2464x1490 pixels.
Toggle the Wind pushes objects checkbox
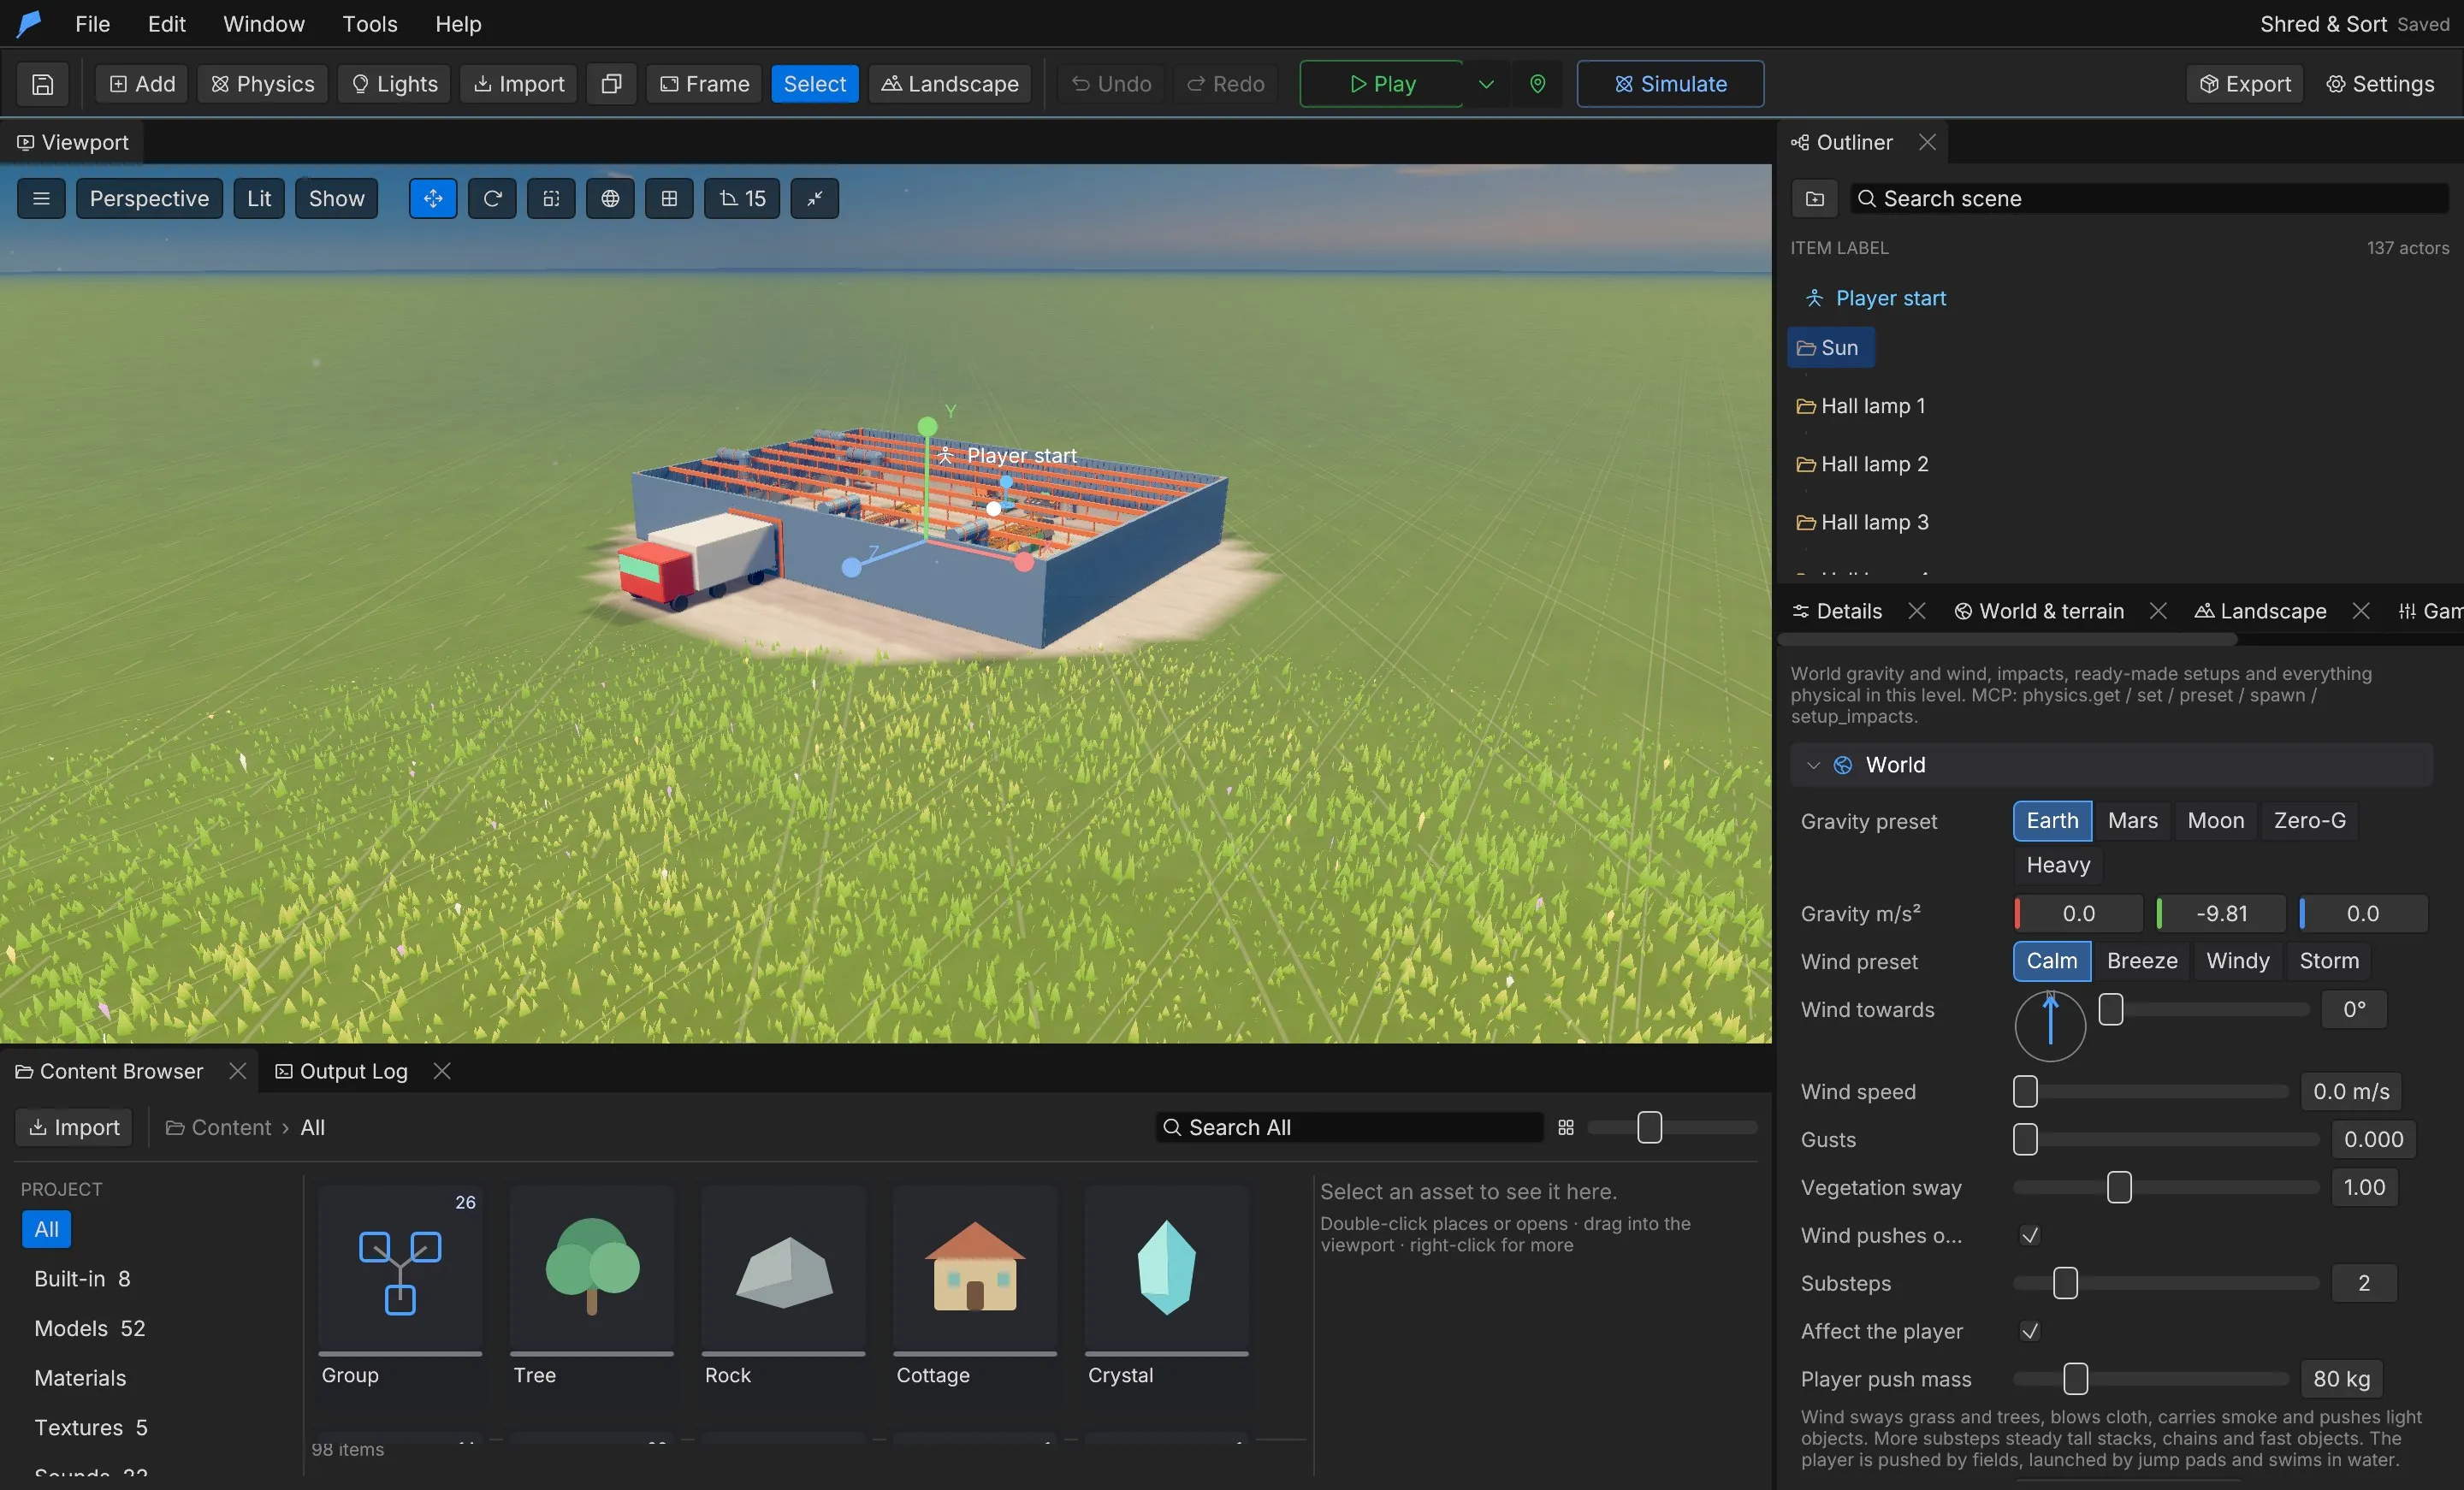pos(2030,1235)
